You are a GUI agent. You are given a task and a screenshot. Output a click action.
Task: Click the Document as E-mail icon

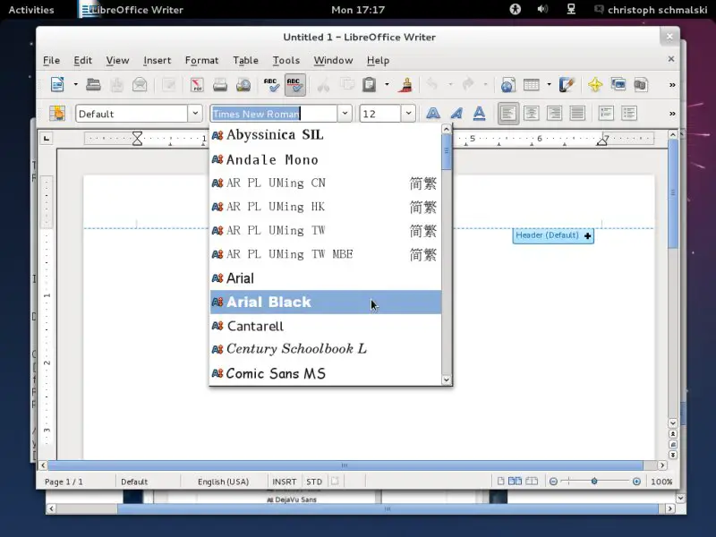tap(140, 84)
